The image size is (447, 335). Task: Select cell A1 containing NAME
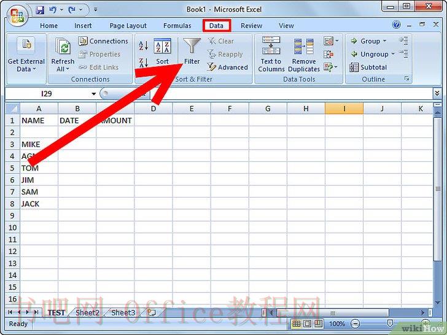pyautogui.click(x=39, y=120)
